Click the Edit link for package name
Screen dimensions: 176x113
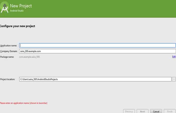[174, 56]
